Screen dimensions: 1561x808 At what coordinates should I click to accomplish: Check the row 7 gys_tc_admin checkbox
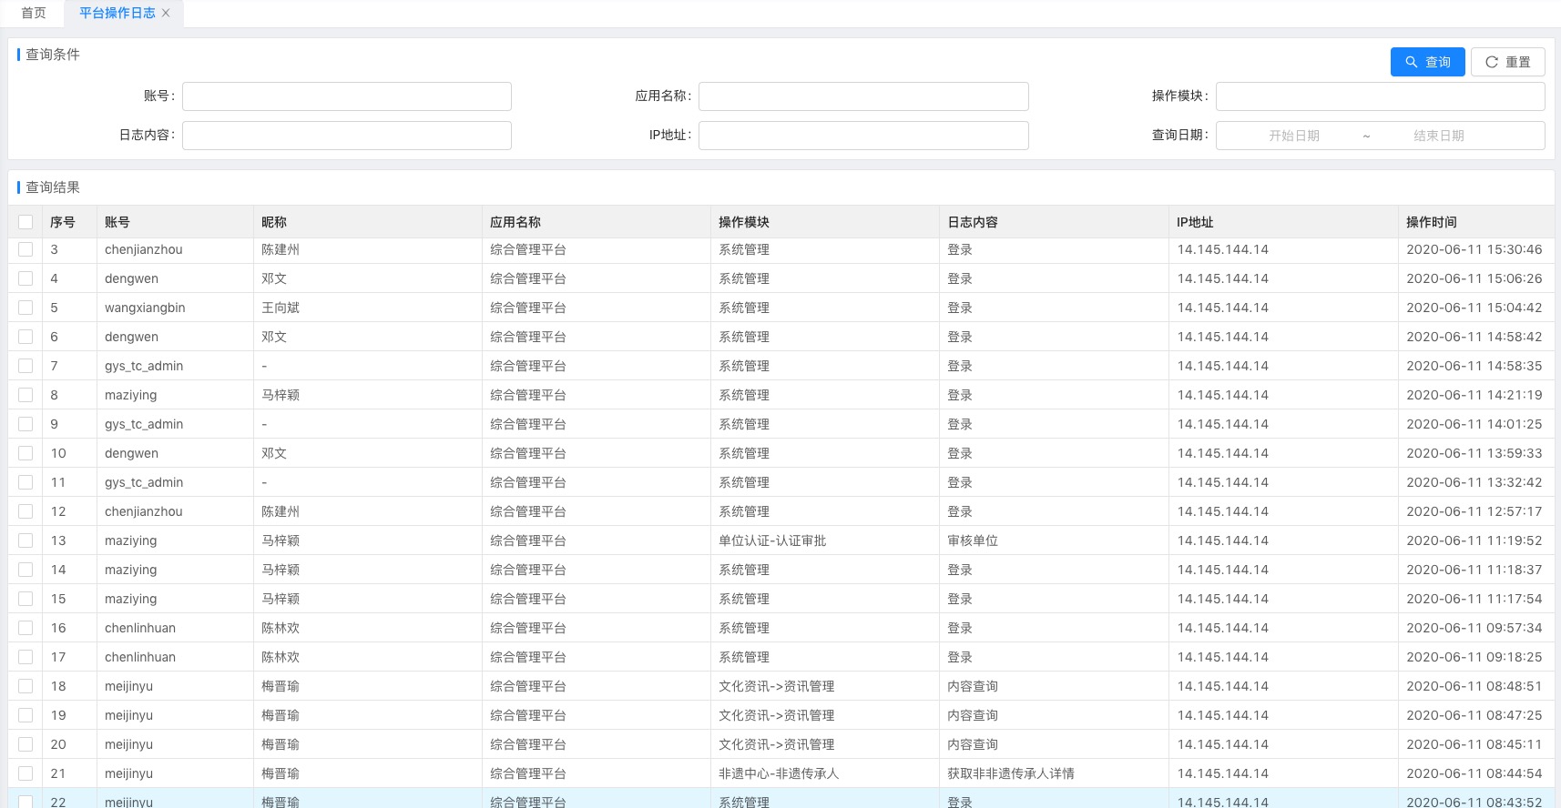click(26, 366)
